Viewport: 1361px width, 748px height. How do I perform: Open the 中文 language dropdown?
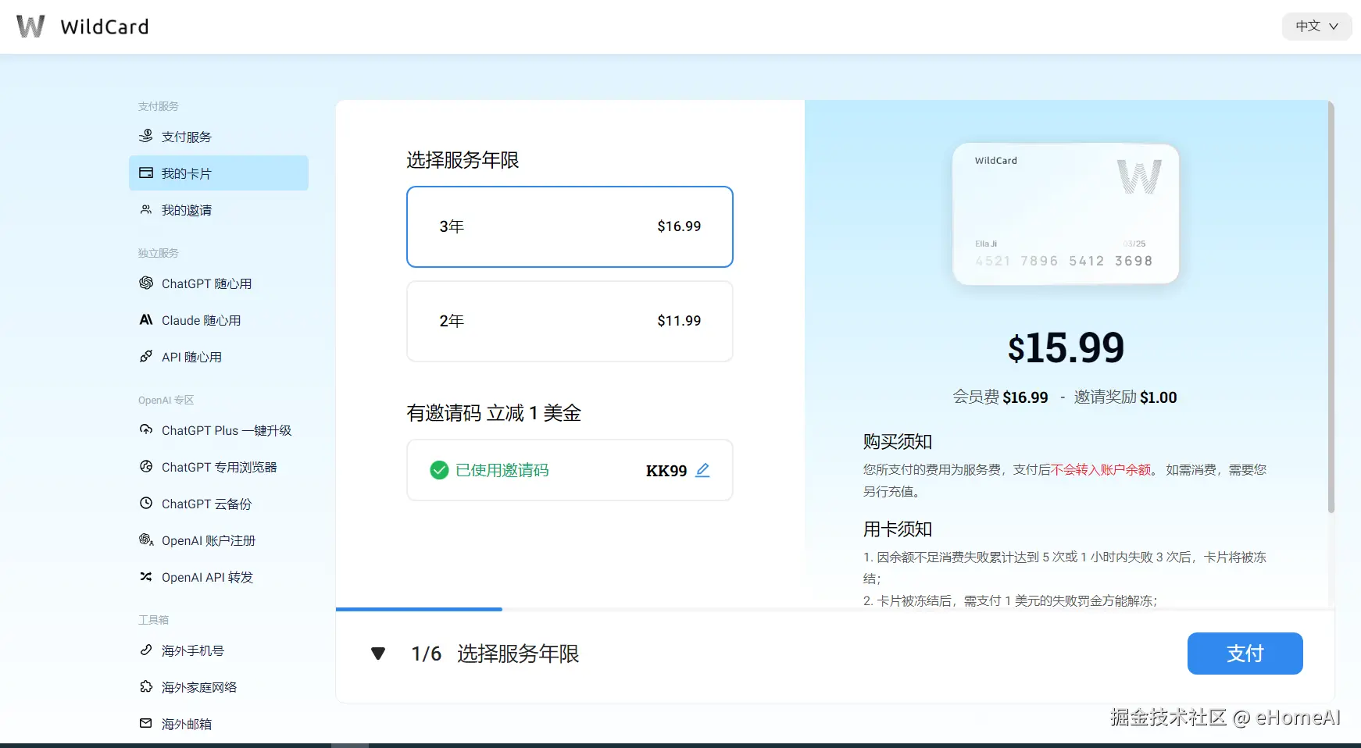(1316, 27)
